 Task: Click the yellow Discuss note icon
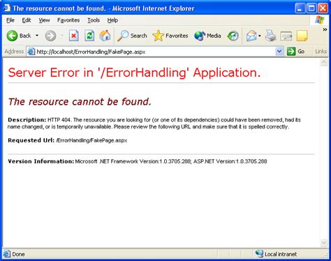[302, 36]
